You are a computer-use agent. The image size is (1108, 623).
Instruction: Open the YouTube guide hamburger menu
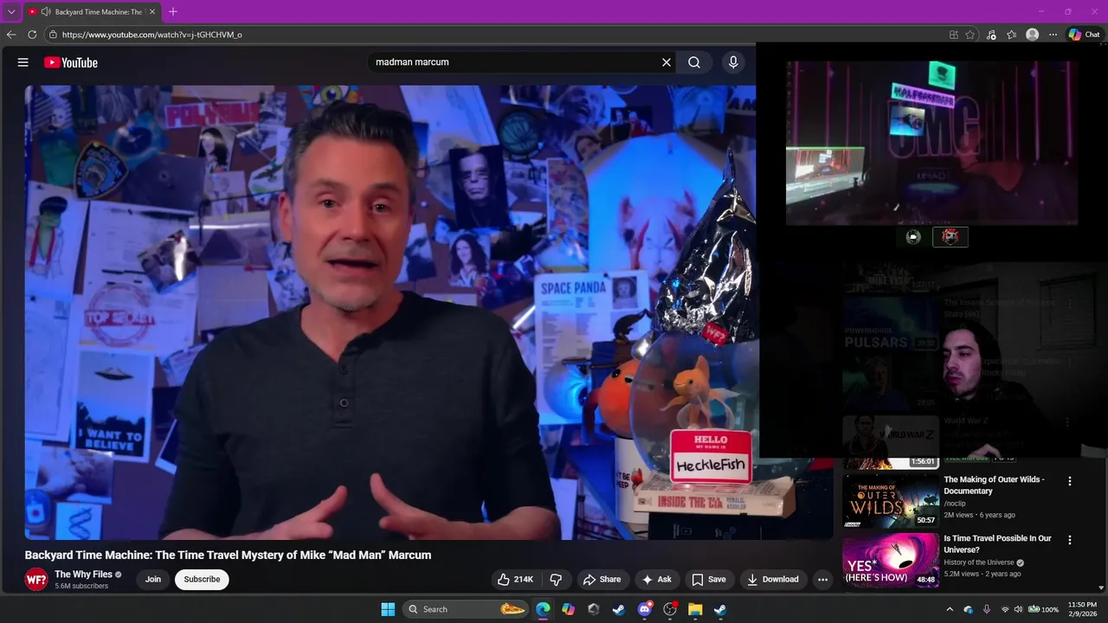click(x=23, y=62)
